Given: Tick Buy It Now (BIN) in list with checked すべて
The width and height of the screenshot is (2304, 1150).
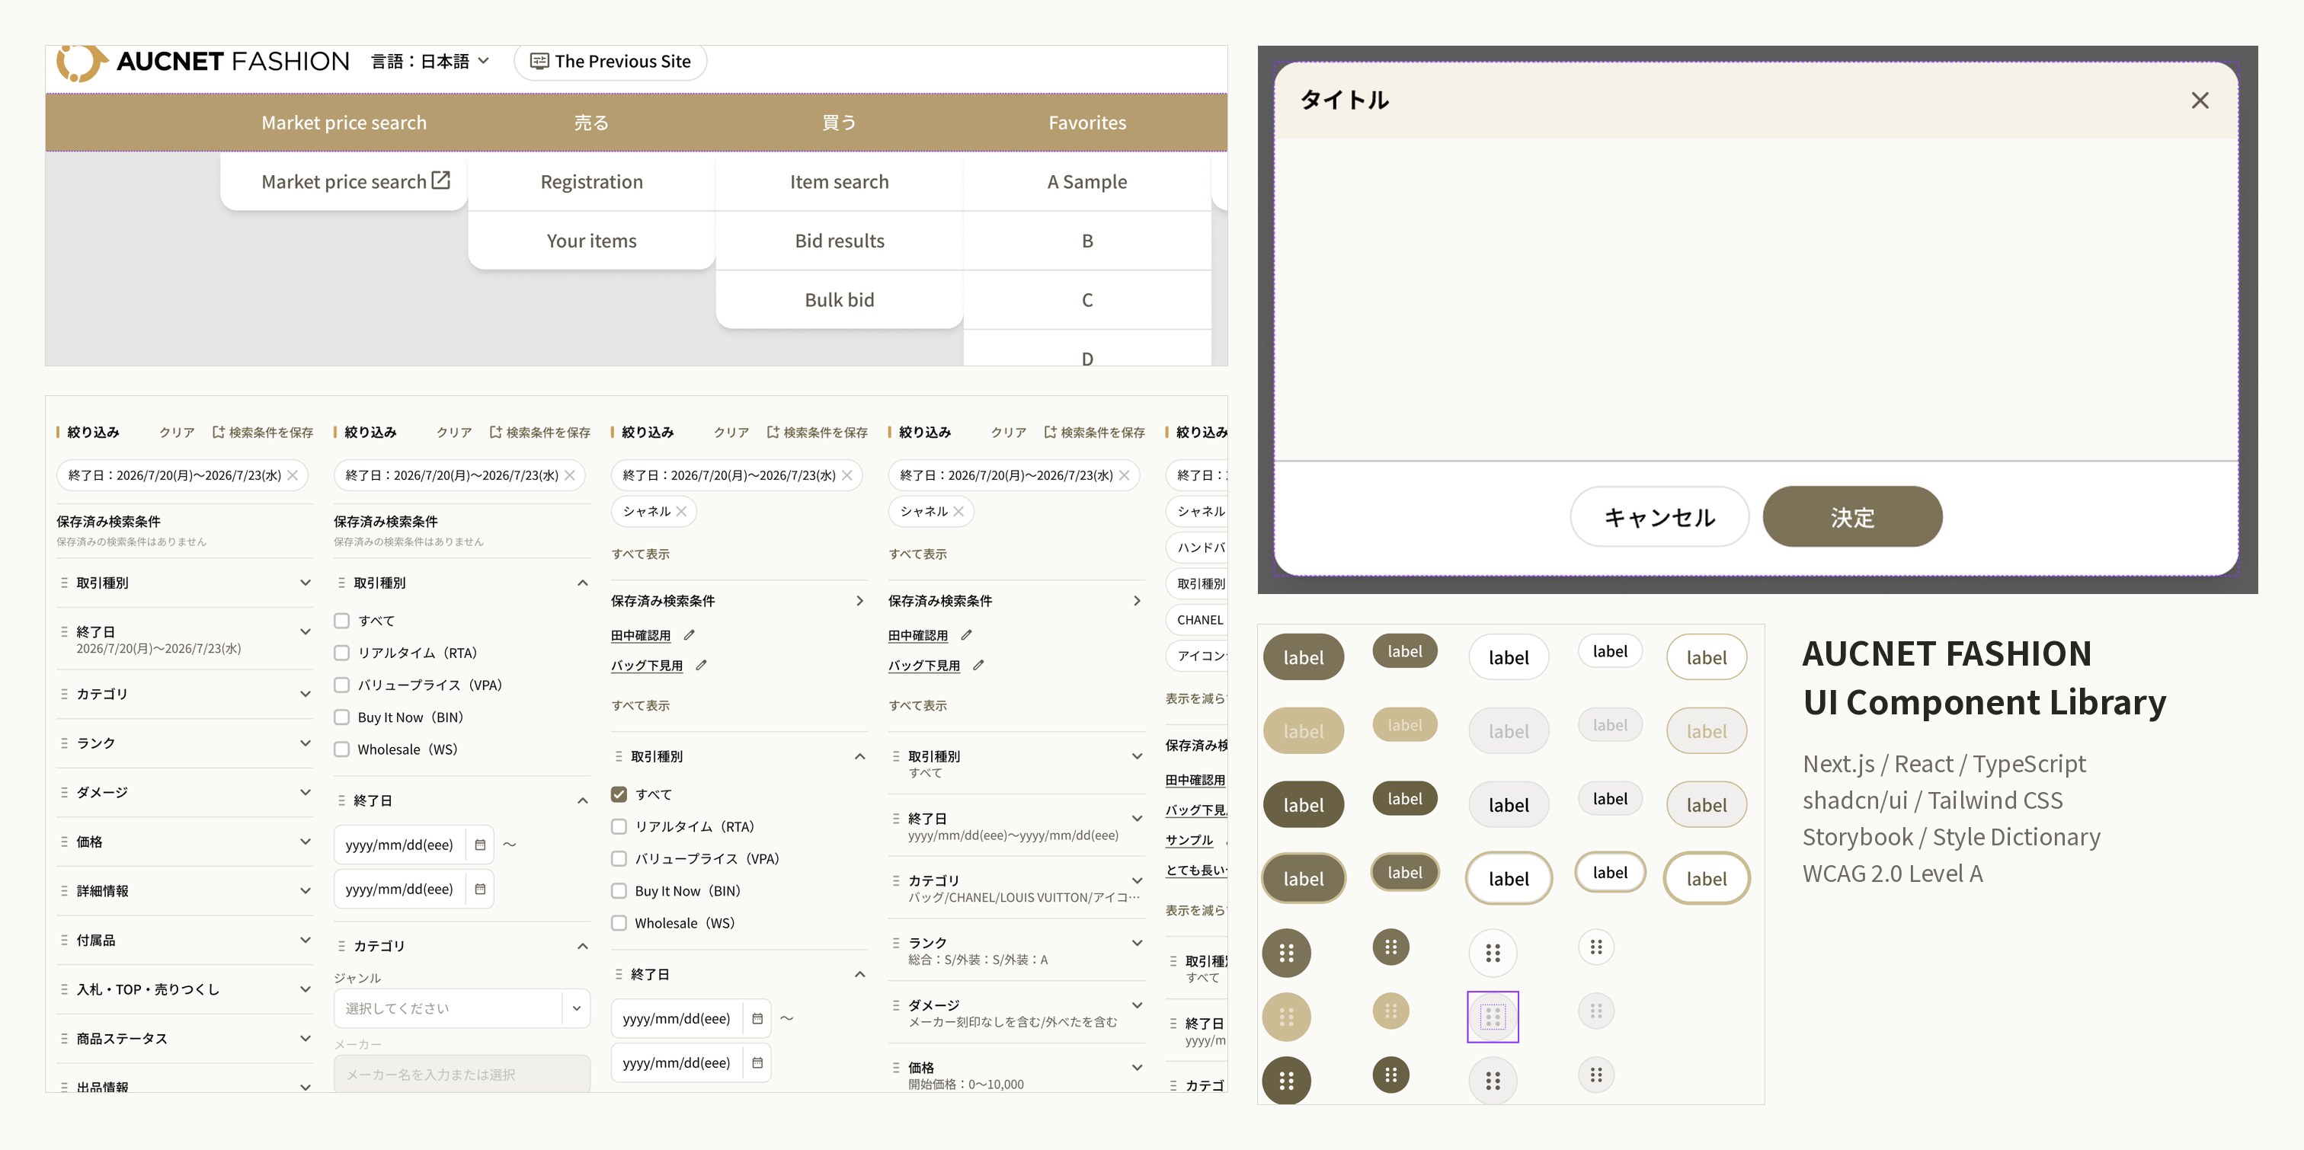Looking at the screenshot, I should point(619,890).
